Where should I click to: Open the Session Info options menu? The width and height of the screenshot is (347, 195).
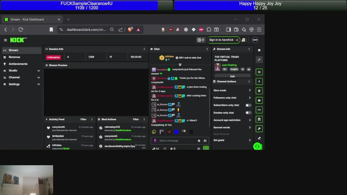click(x=144, y=49)
